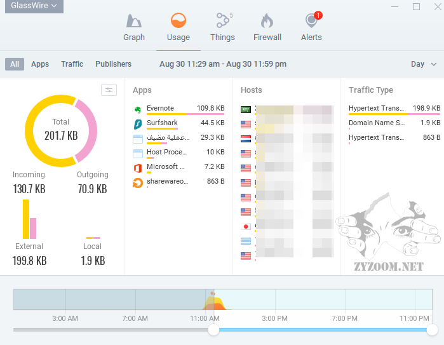Select the Evernote 109.8 KB row
Viewport: 444px width, 345px height.
tap(178, 109)
